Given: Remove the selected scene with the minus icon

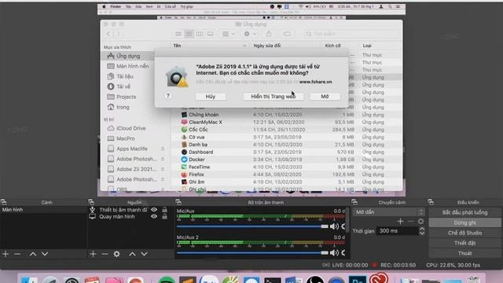Looking at the screenshot, I should 17,254.
